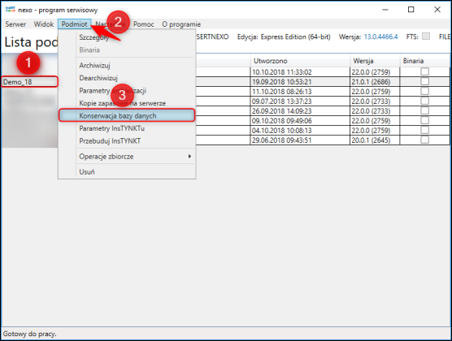Screen dimensions: 452x341
Task: Tick Binaria checkbox for 20.0.1 (2645) row
Action: [424, 140]
